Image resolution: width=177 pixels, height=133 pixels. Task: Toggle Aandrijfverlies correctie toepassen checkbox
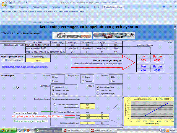tap(53, 99)
